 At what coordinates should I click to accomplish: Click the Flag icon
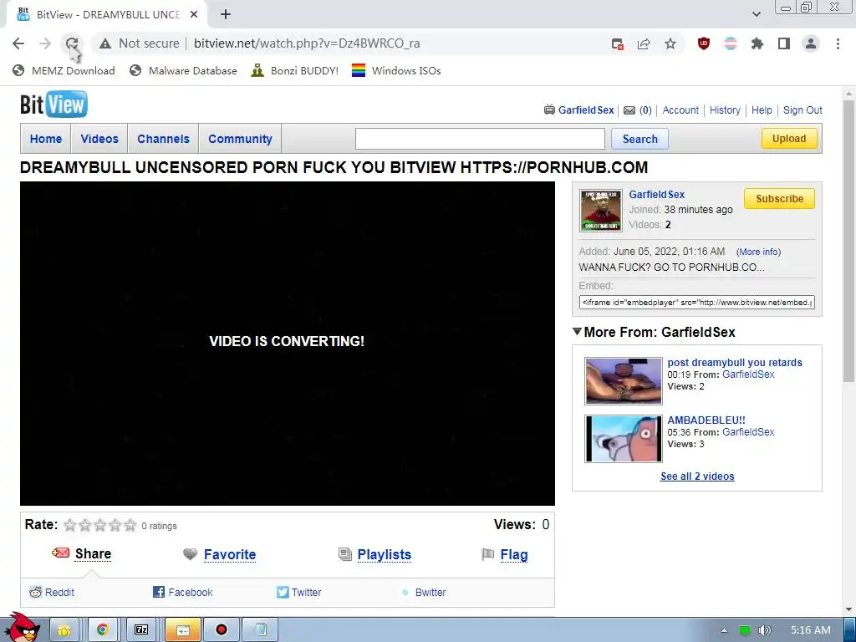[x=487, y=554]
